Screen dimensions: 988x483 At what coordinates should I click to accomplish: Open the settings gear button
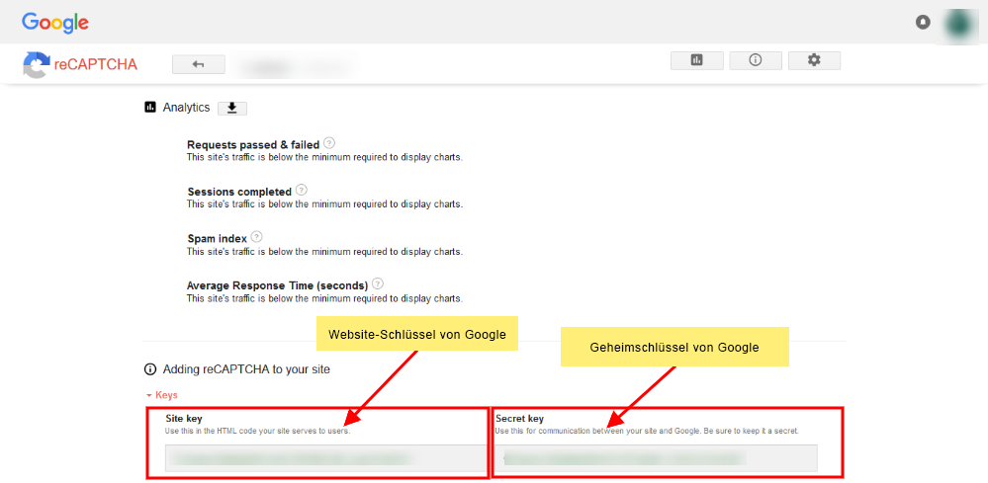(814, 60)
